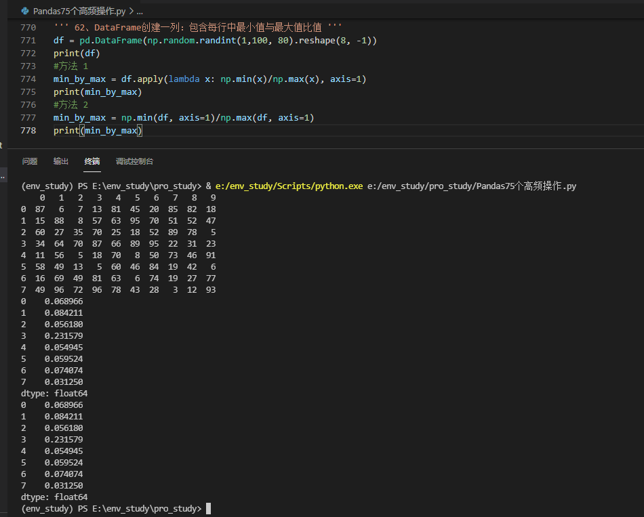Image resolution: width=644 pixels, height=517 pixels.
Task: Click the script path ending in 高频操作.py in terminal
Action: 472,186
